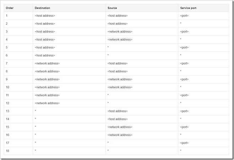
Task: Select the Source host address in row 2
Action: pyautogui.click(x=117, y=24)
